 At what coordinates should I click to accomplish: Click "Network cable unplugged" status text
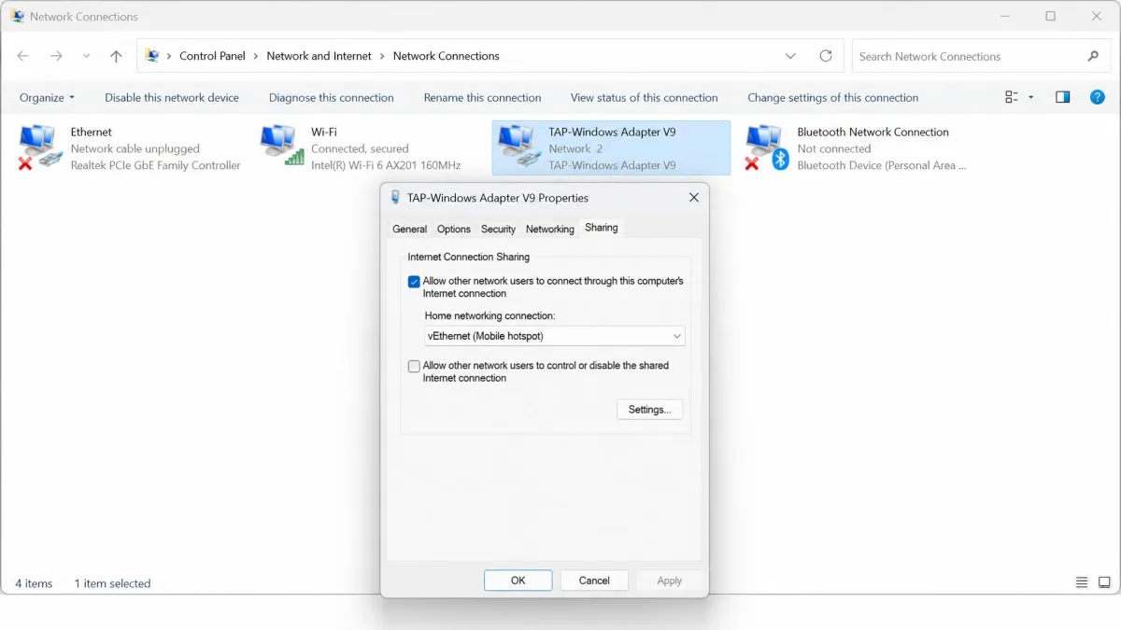coord(135,148)
